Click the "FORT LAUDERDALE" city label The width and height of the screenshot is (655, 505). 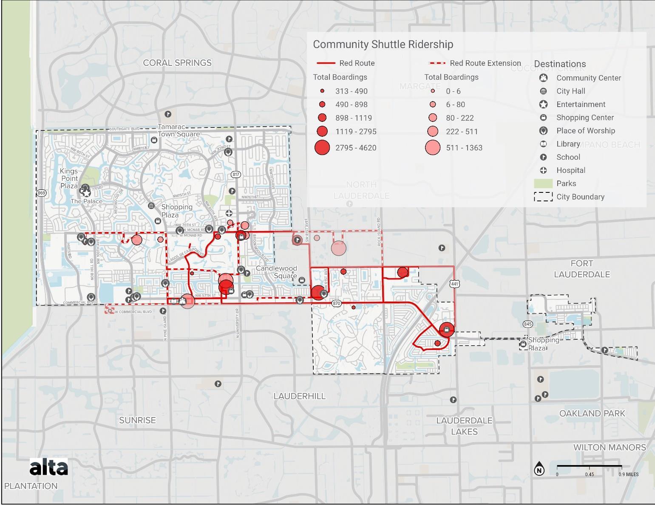582,269
